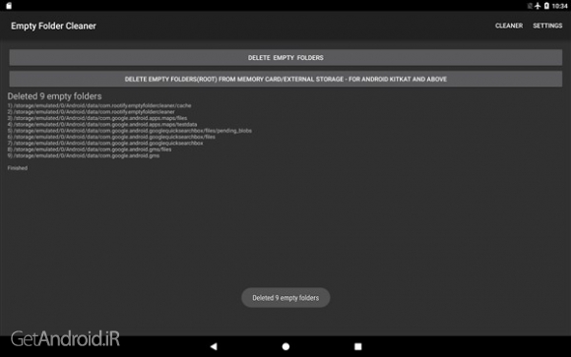Tap Delete Empty Folders(Root) from memory card button
The image size is (571, 357).
[285, 79]
